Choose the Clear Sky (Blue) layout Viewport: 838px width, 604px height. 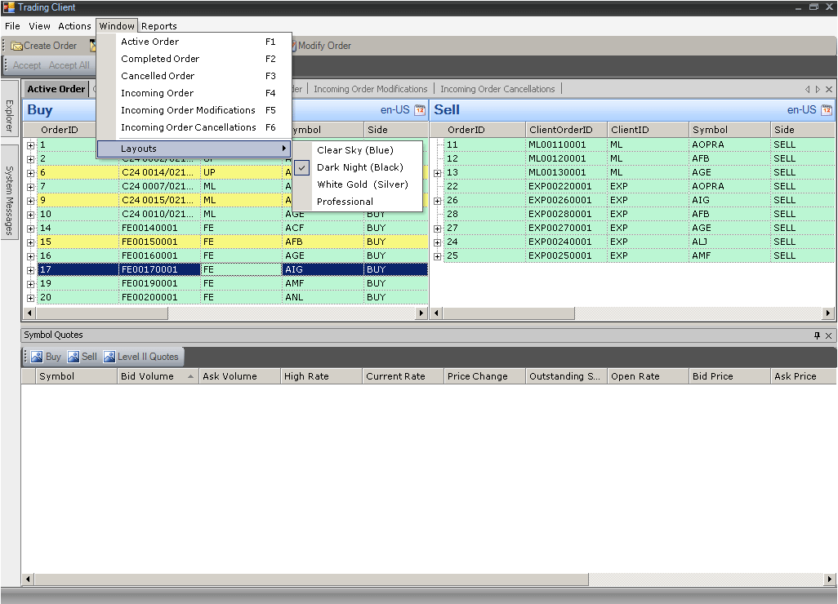[354, 150]
